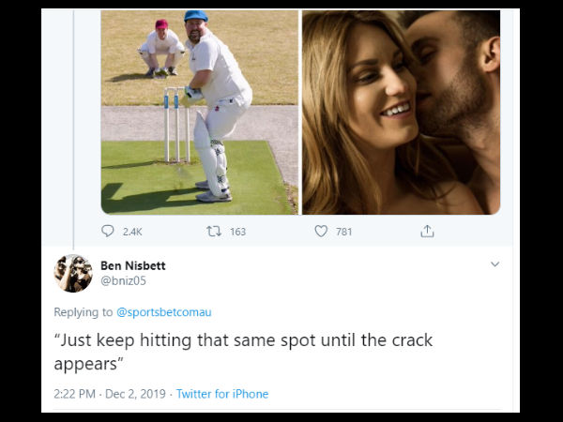Open the smiling couple photo
This screenshot has height=422, width=563.
click(401, 113)
